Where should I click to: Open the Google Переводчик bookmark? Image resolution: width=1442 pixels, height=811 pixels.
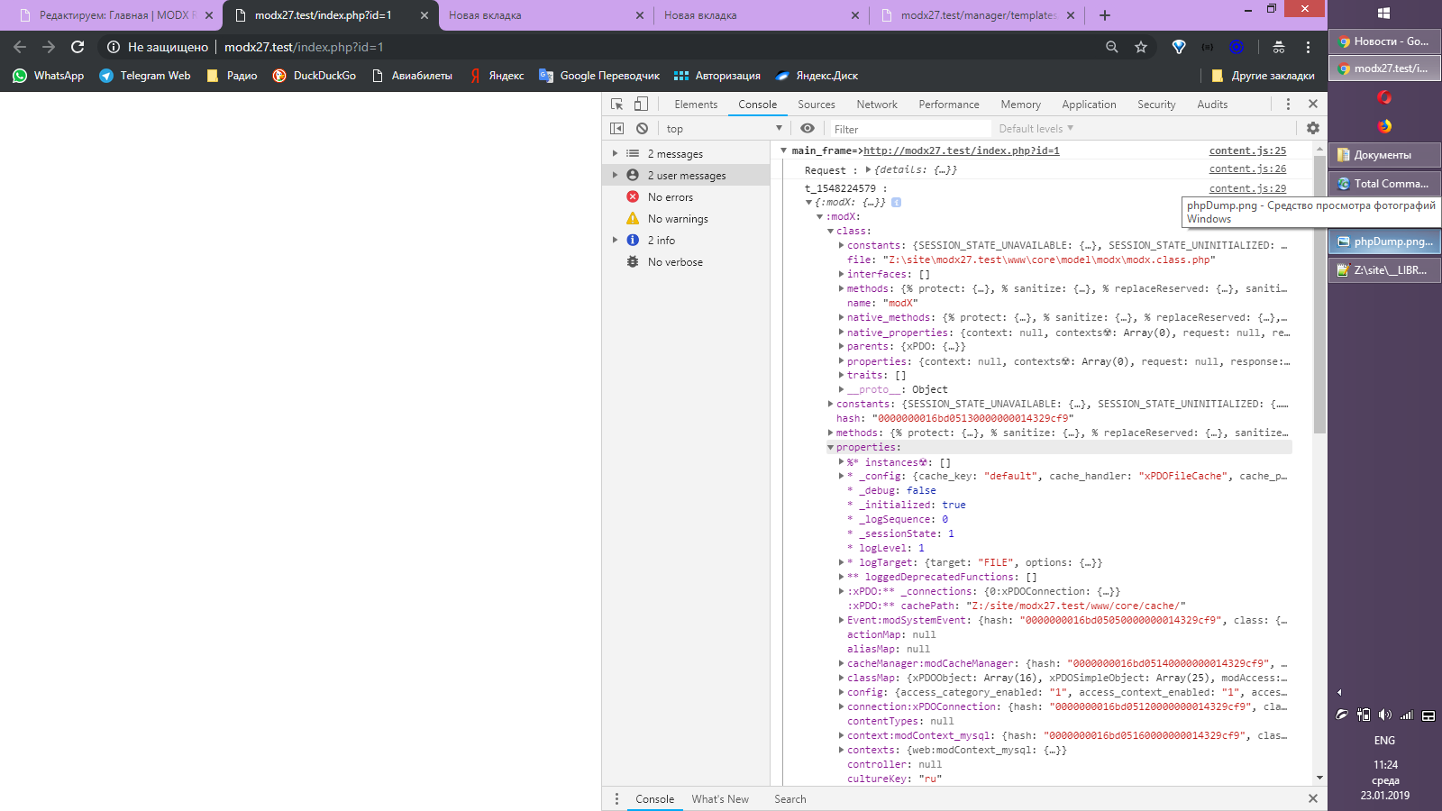click(x=599, y=76)
